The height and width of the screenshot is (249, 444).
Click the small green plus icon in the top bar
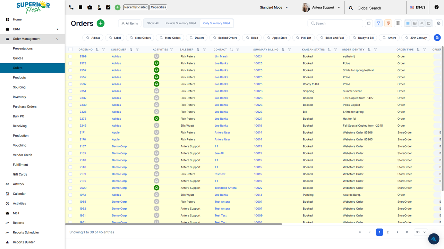[118, 7]
